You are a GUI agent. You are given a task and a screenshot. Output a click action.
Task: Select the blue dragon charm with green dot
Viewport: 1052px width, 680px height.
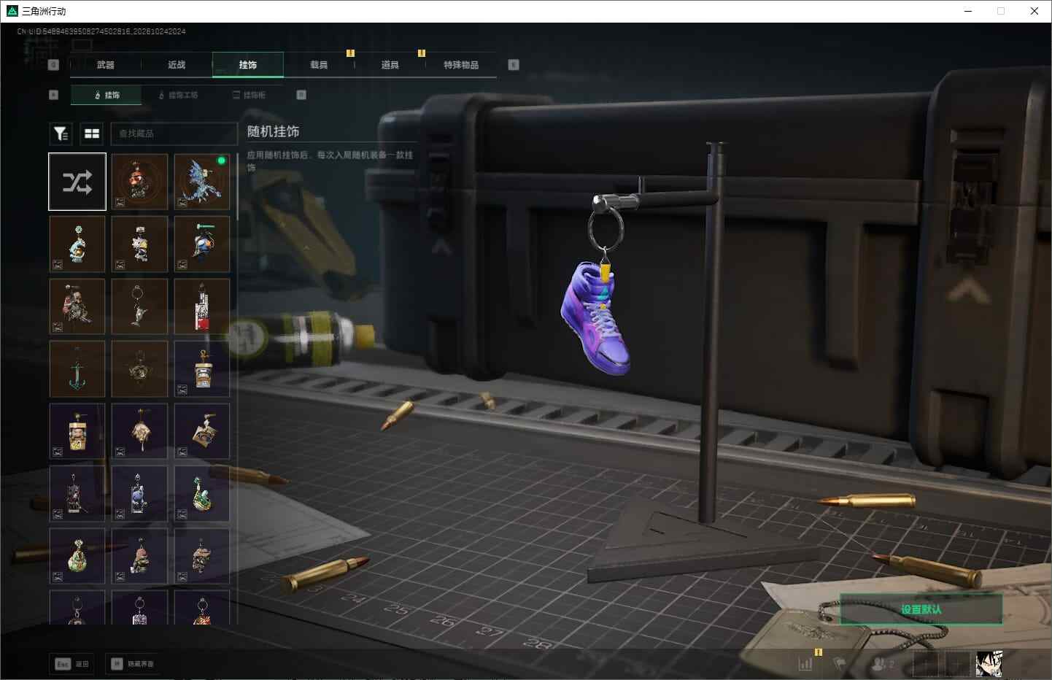coord(202,182)
